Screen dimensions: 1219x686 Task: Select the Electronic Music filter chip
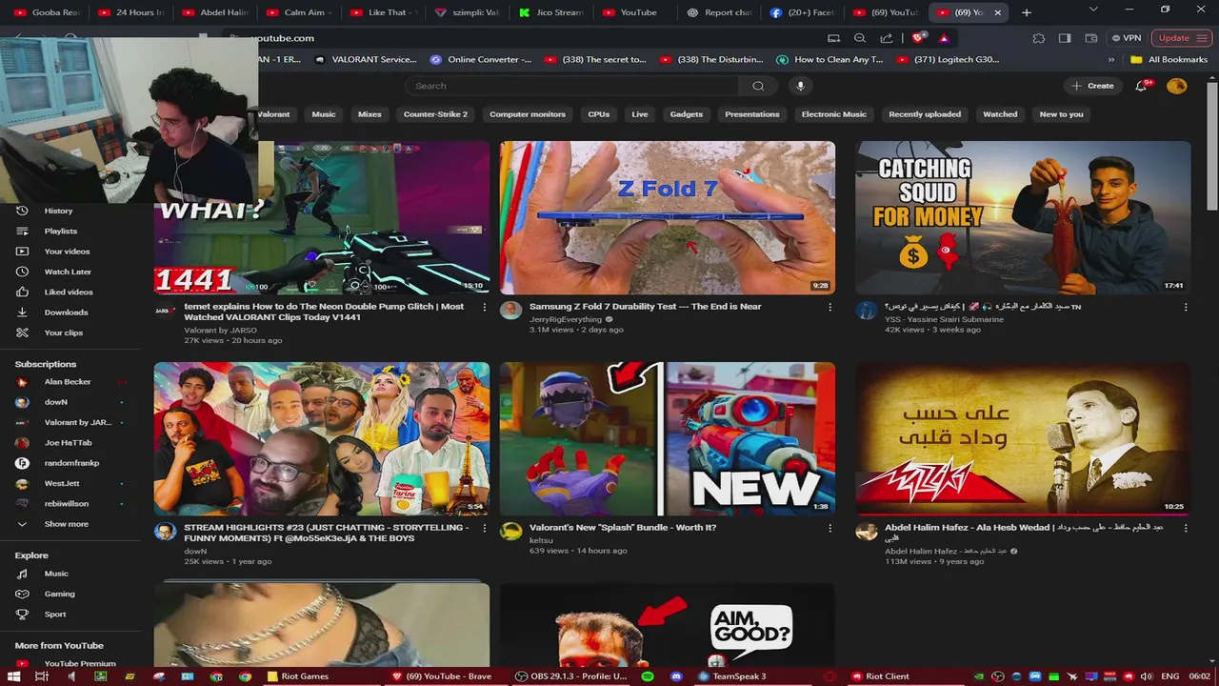pos(834,114)
